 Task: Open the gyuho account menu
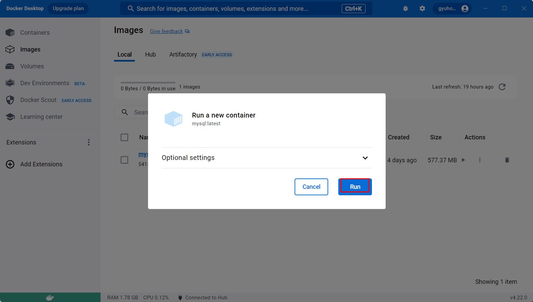[x=453, y=8]
